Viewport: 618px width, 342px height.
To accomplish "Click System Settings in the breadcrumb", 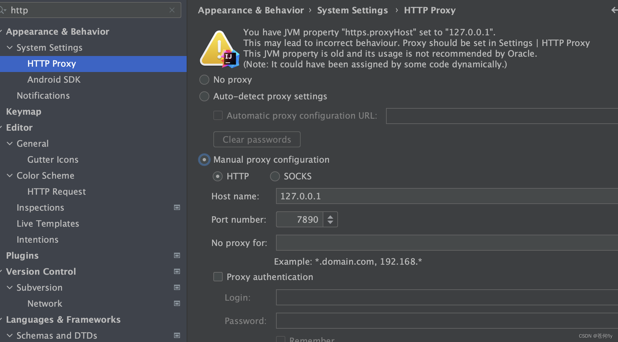I will (352, 10).
